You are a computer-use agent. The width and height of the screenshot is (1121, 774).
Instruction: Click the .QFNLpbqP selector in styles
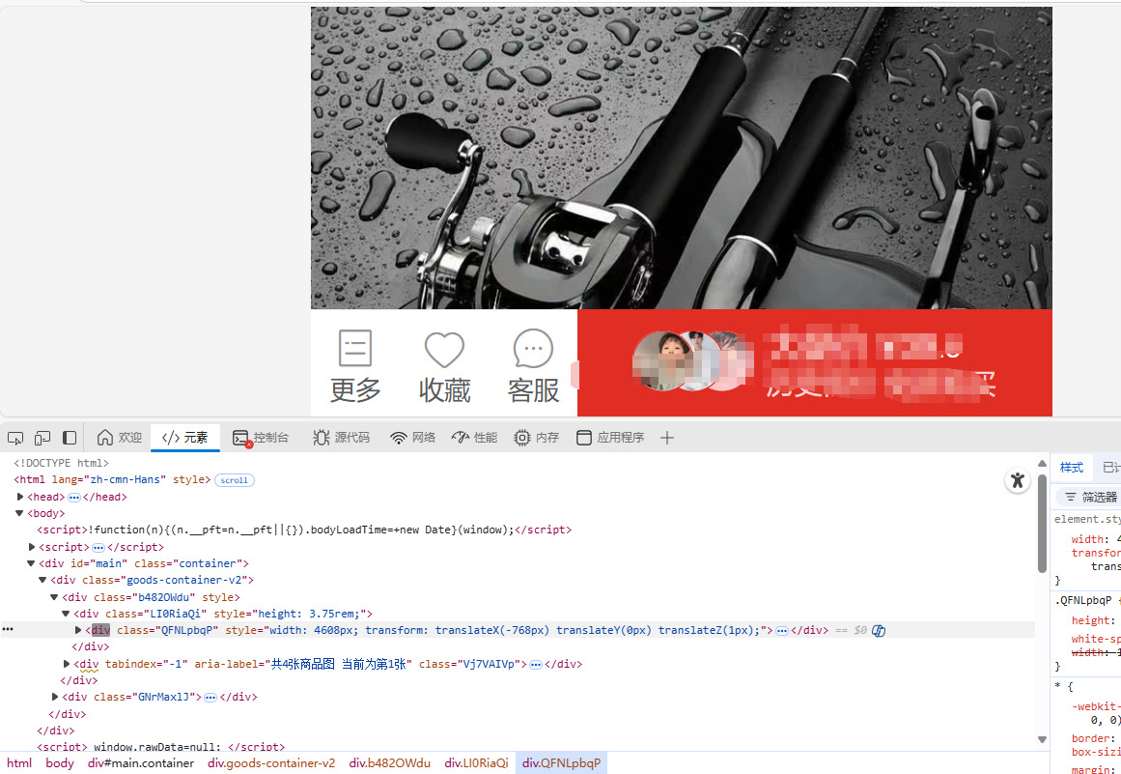click(x=1083, y=600)
